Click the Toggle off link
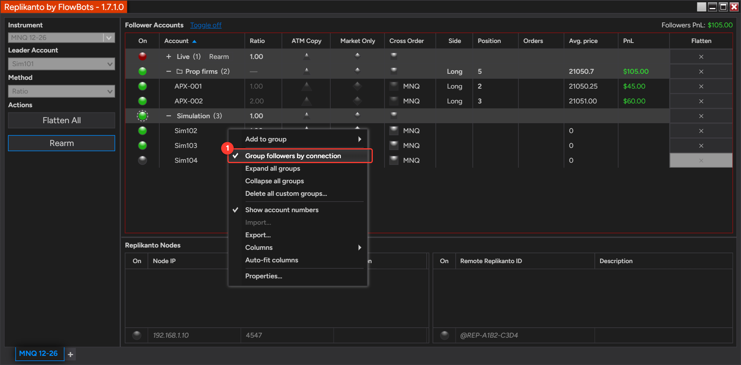 click(206, 25)
